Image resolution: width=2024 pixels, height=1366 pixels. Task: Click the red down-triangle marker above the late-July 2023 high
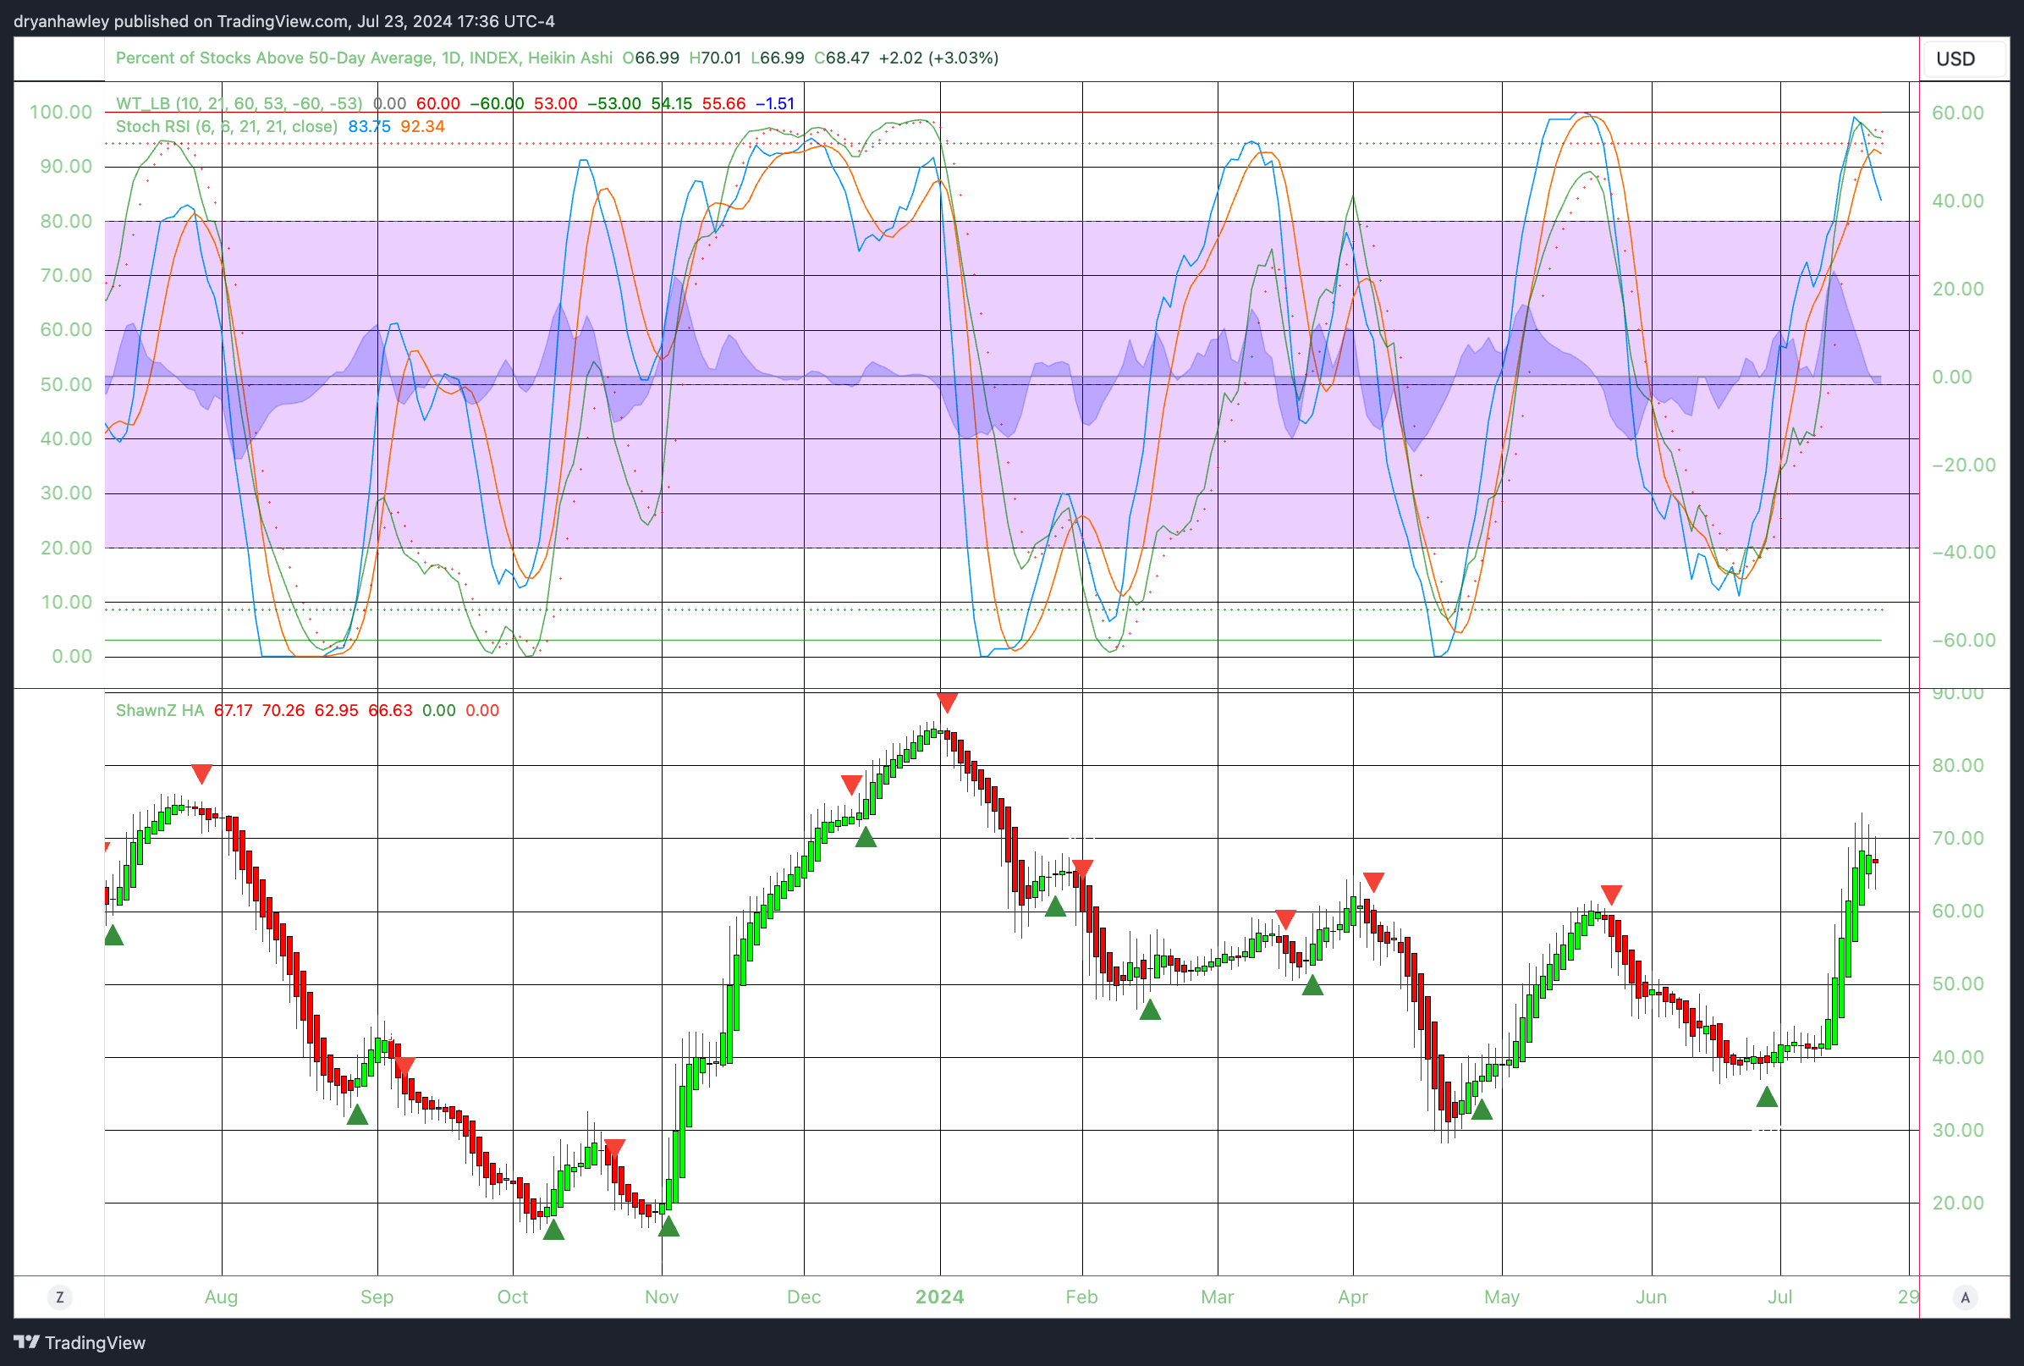click(x=201, y=774)
